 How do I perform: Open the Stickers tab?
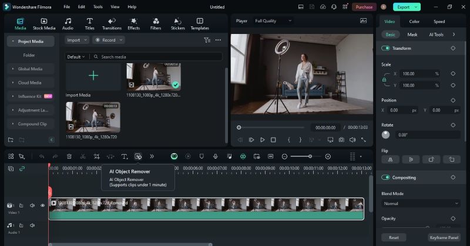coord(178,24)
